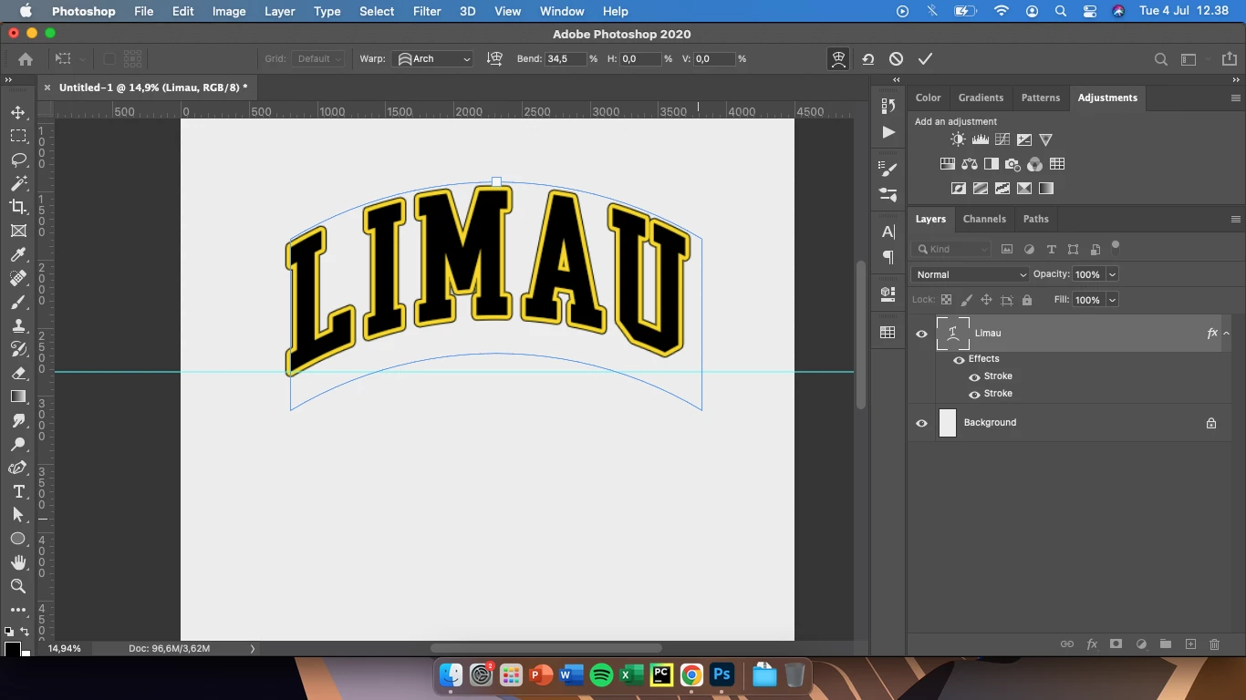Hide the Background layer

(x=921, y=423)
